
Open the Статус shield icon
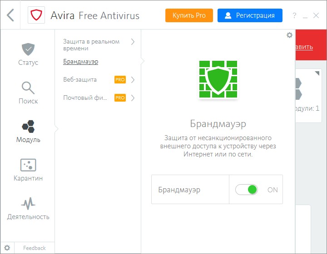click(28, 49)
